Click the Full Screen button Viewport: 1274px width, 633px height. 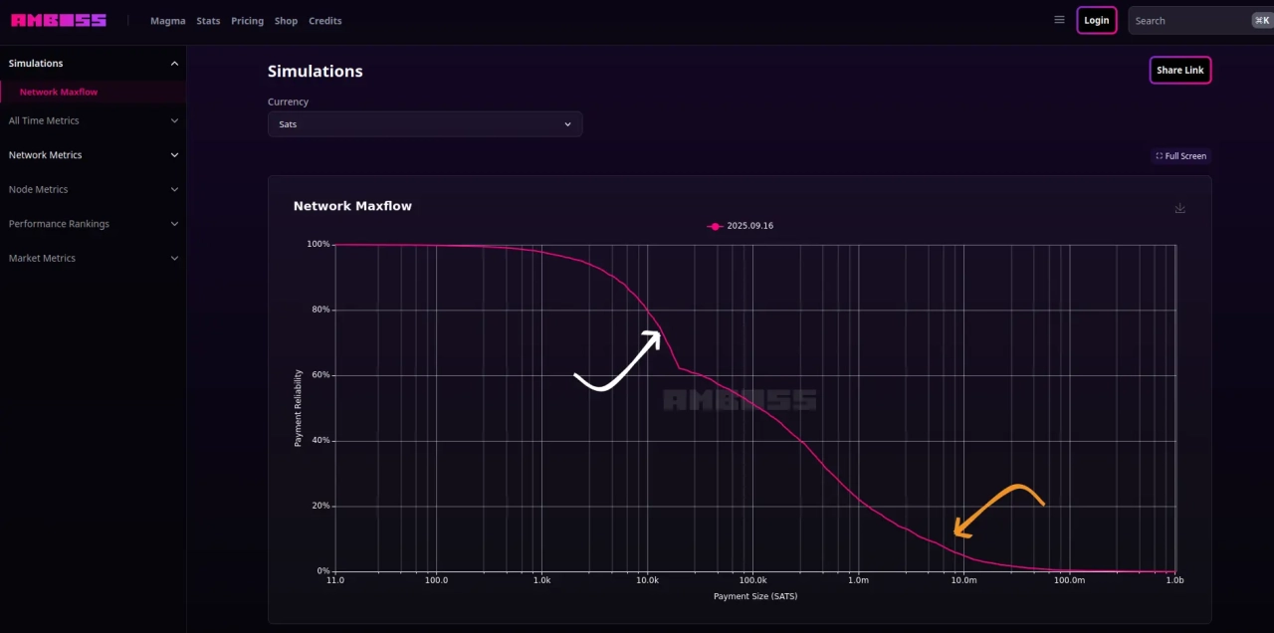pyautogui.click(x=1180, y=156)
